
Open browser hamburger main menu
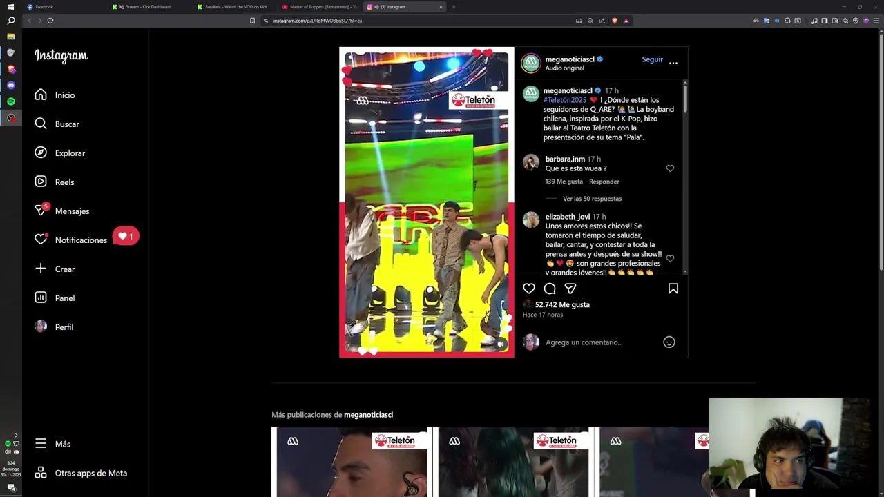pos(876,21)
